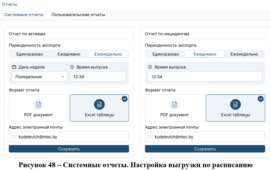Viewport: 270px width, 170px height.
Task: Click clock icon in incidents report Время выпуска
Action: 150,67
